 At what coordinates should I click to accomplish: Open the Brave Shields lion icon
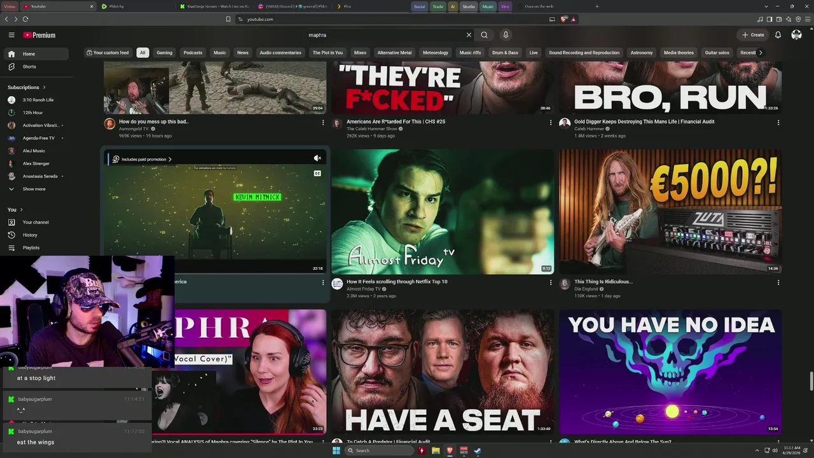[x=563, y=19]
